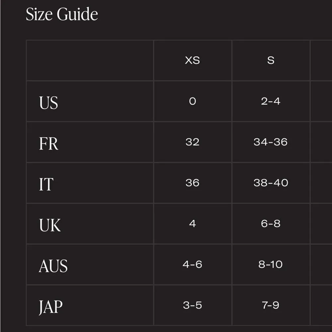Select the AUS size 8-10 cell
The height and width of the screenshot is (332, 332).
point(271,265)
